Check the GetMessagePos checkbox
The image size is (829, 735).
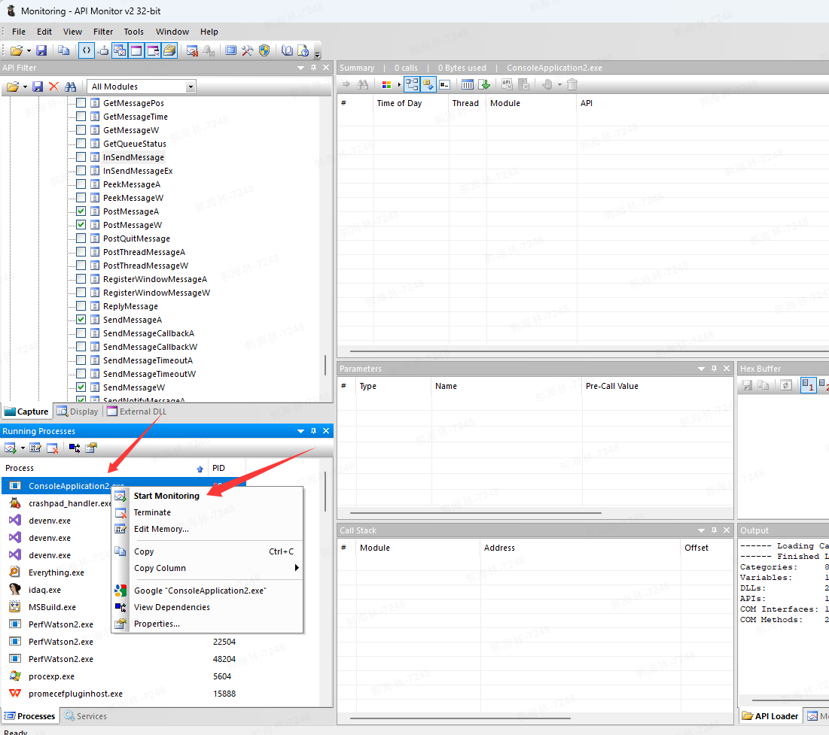pyautogui.click(x=81, y=102)
